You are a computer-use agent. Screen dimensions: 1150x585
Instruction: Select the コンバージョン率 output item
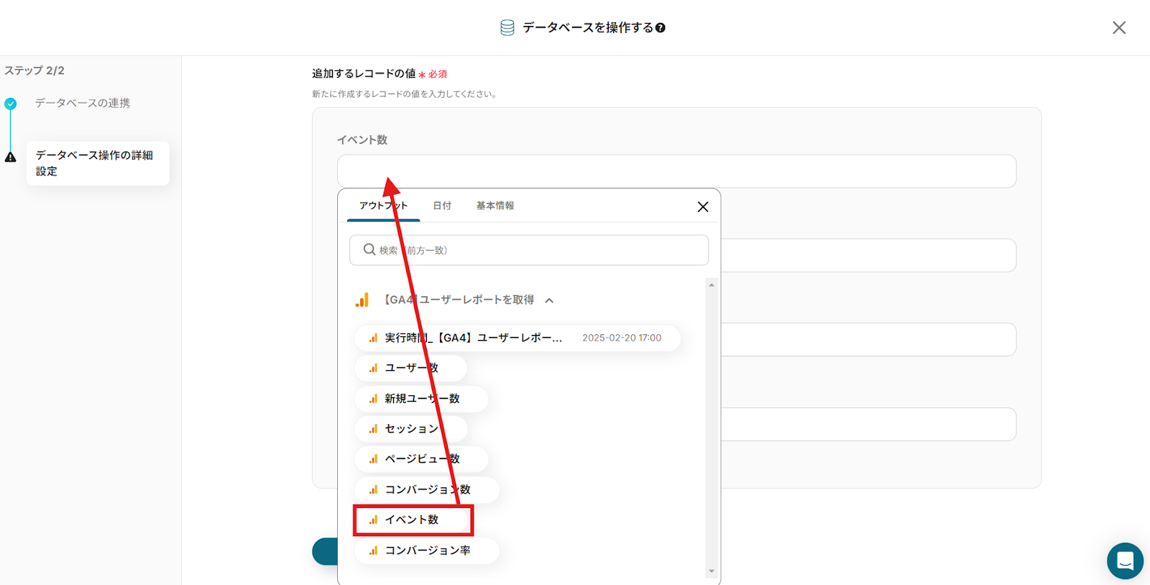click(427, 551)
